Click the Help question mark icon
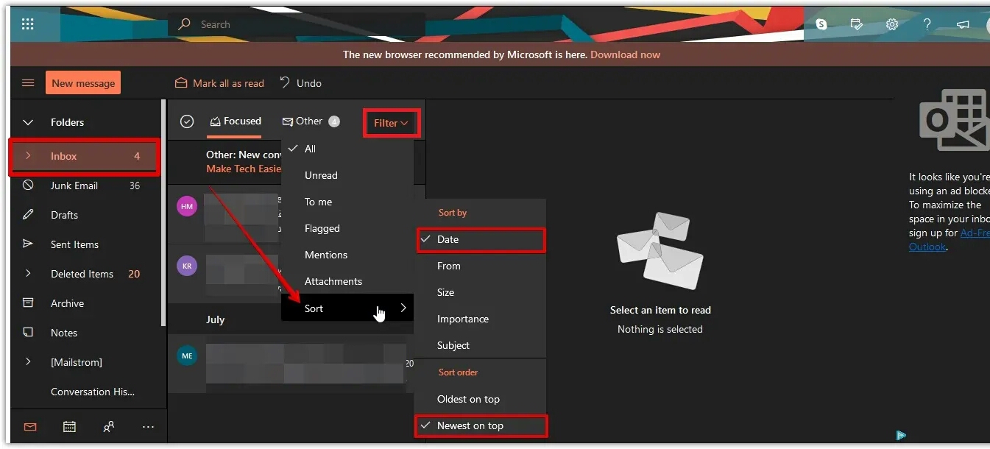Screen dimensions: 990x449 tap(927, 24)
